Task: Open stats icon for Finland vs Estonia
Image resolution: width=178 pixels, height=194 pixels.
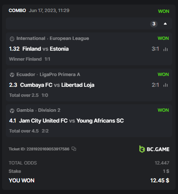Action: point(166,49)
